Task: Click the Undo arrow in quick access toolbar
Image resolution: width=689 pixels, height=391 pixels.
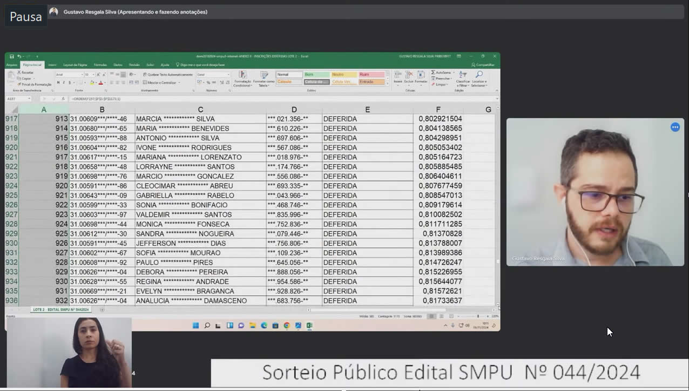Action: pos(19,56)
